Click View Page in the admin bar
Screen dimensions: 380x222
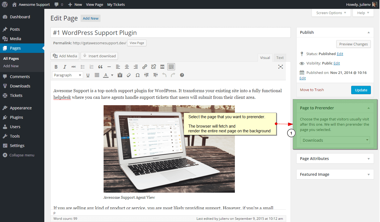click(x=94, y=4)
